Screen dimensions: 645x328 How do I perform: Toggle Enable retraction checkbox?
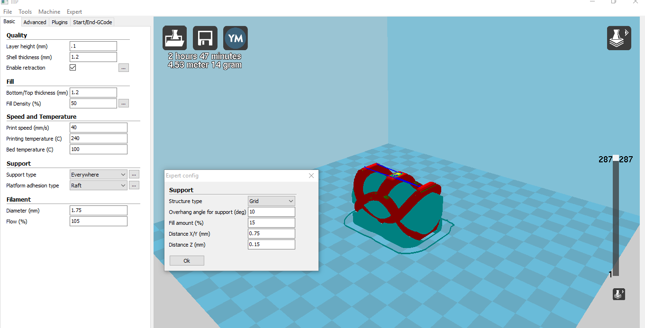pyautogui.click(x=73, y=68)
